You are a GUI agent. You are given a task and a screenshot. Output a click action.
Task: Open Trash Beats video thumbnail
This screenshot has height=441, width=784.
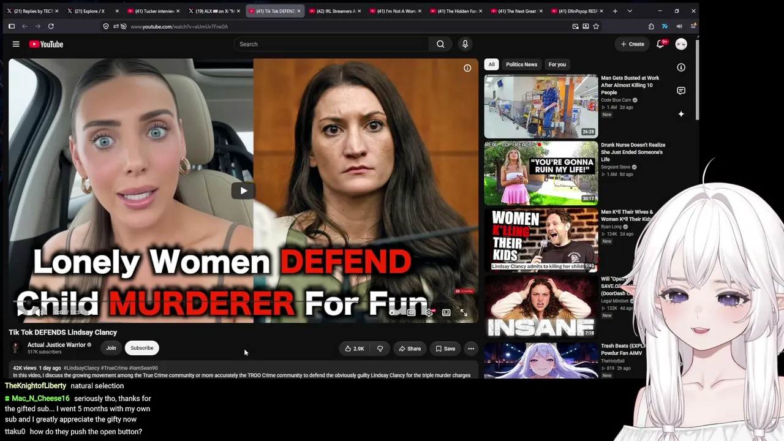pyautogui.click(x=541, y=360)
